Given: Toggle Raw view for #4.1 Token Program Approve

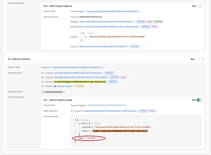Looking at the screenshot, I should pyautogui.click(x=199, y=6).
